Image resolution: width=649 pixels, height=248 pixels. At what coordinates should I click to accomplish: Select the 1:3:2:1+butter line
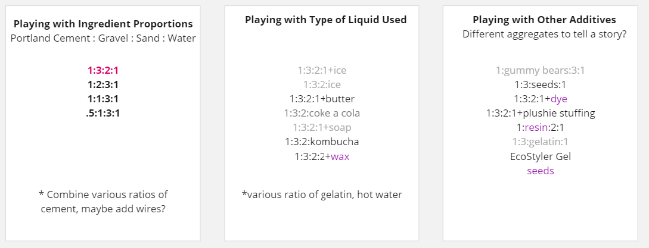[x=322, y=99]
